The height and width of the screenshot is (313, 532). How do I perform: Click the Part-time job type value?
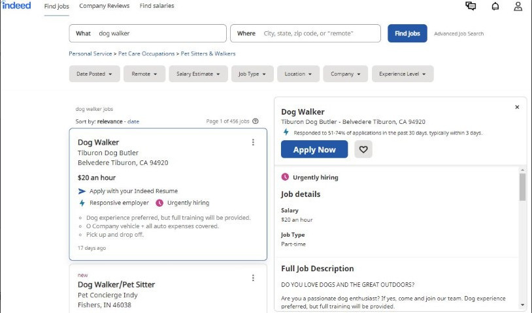(293, 244)
